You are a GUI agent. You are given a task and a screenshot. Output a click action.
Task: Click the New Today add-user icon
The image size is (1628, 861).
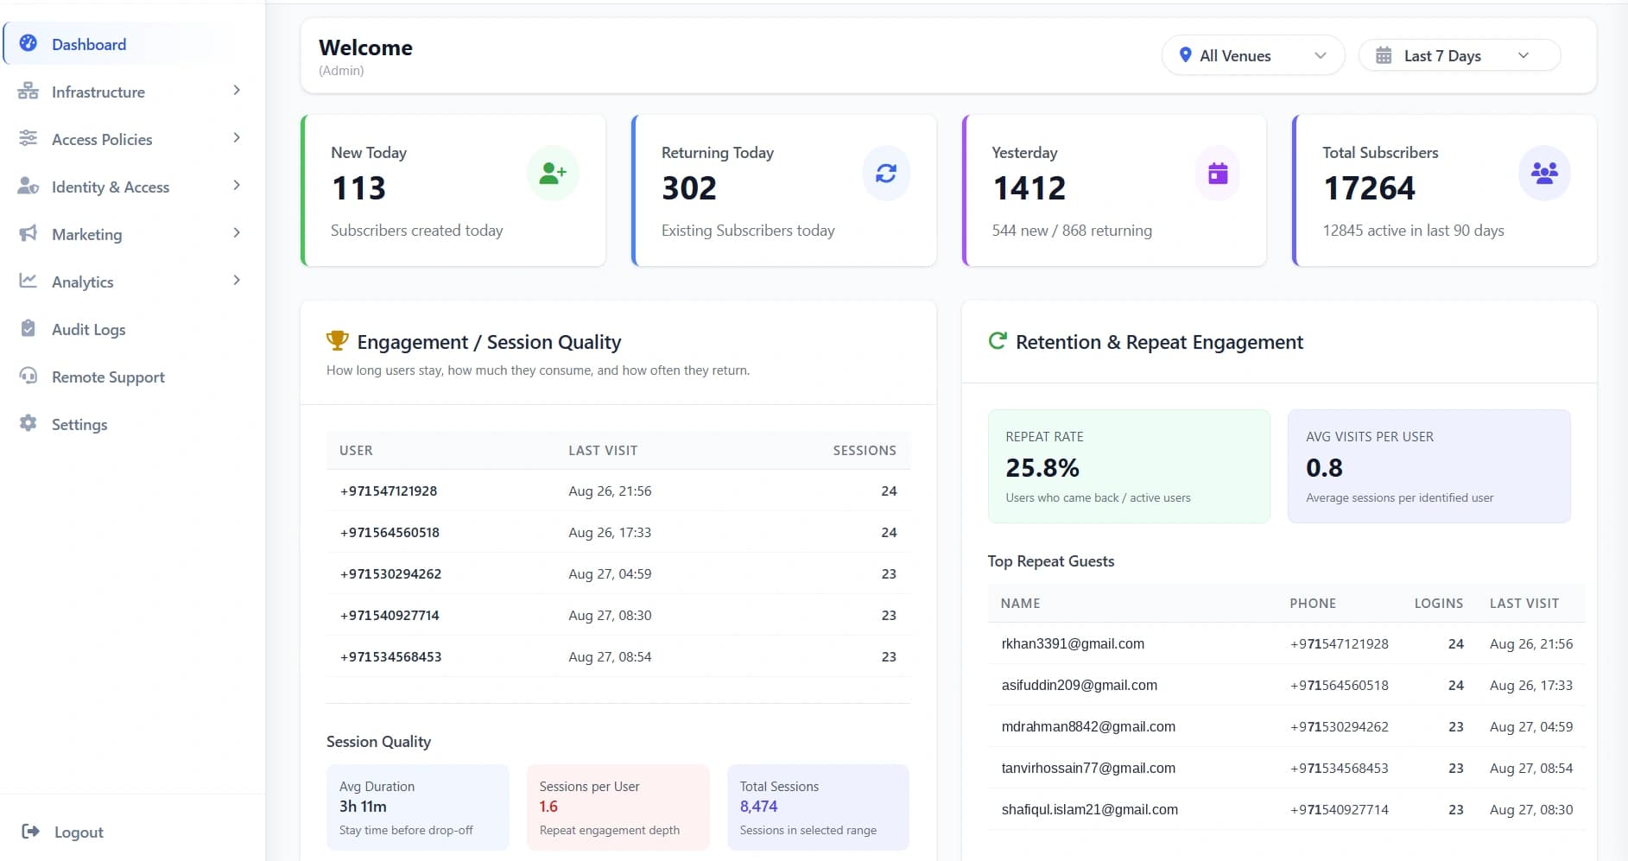point(553,174)
